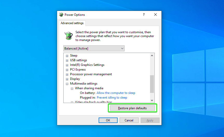Select the Display row
The height and width of the screenshot is (137, 224).
[x=75, y=79]
